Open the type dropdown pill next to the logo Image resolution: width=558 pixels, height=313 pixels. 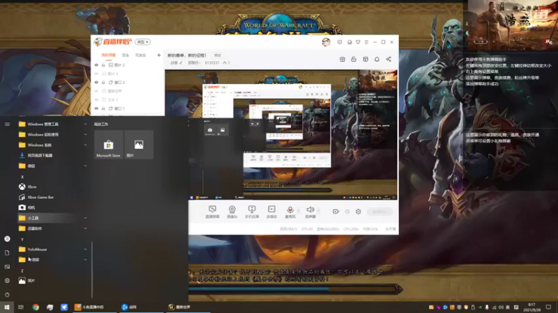click(x=143, y=42)
